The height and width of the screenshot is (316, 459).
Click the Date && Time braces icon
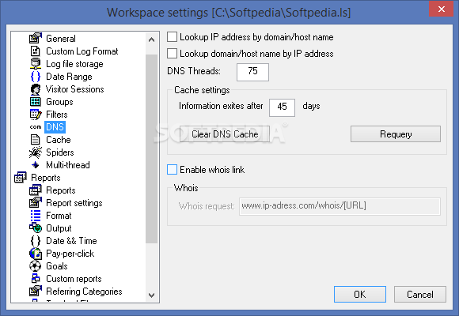[x=36, y=241]
